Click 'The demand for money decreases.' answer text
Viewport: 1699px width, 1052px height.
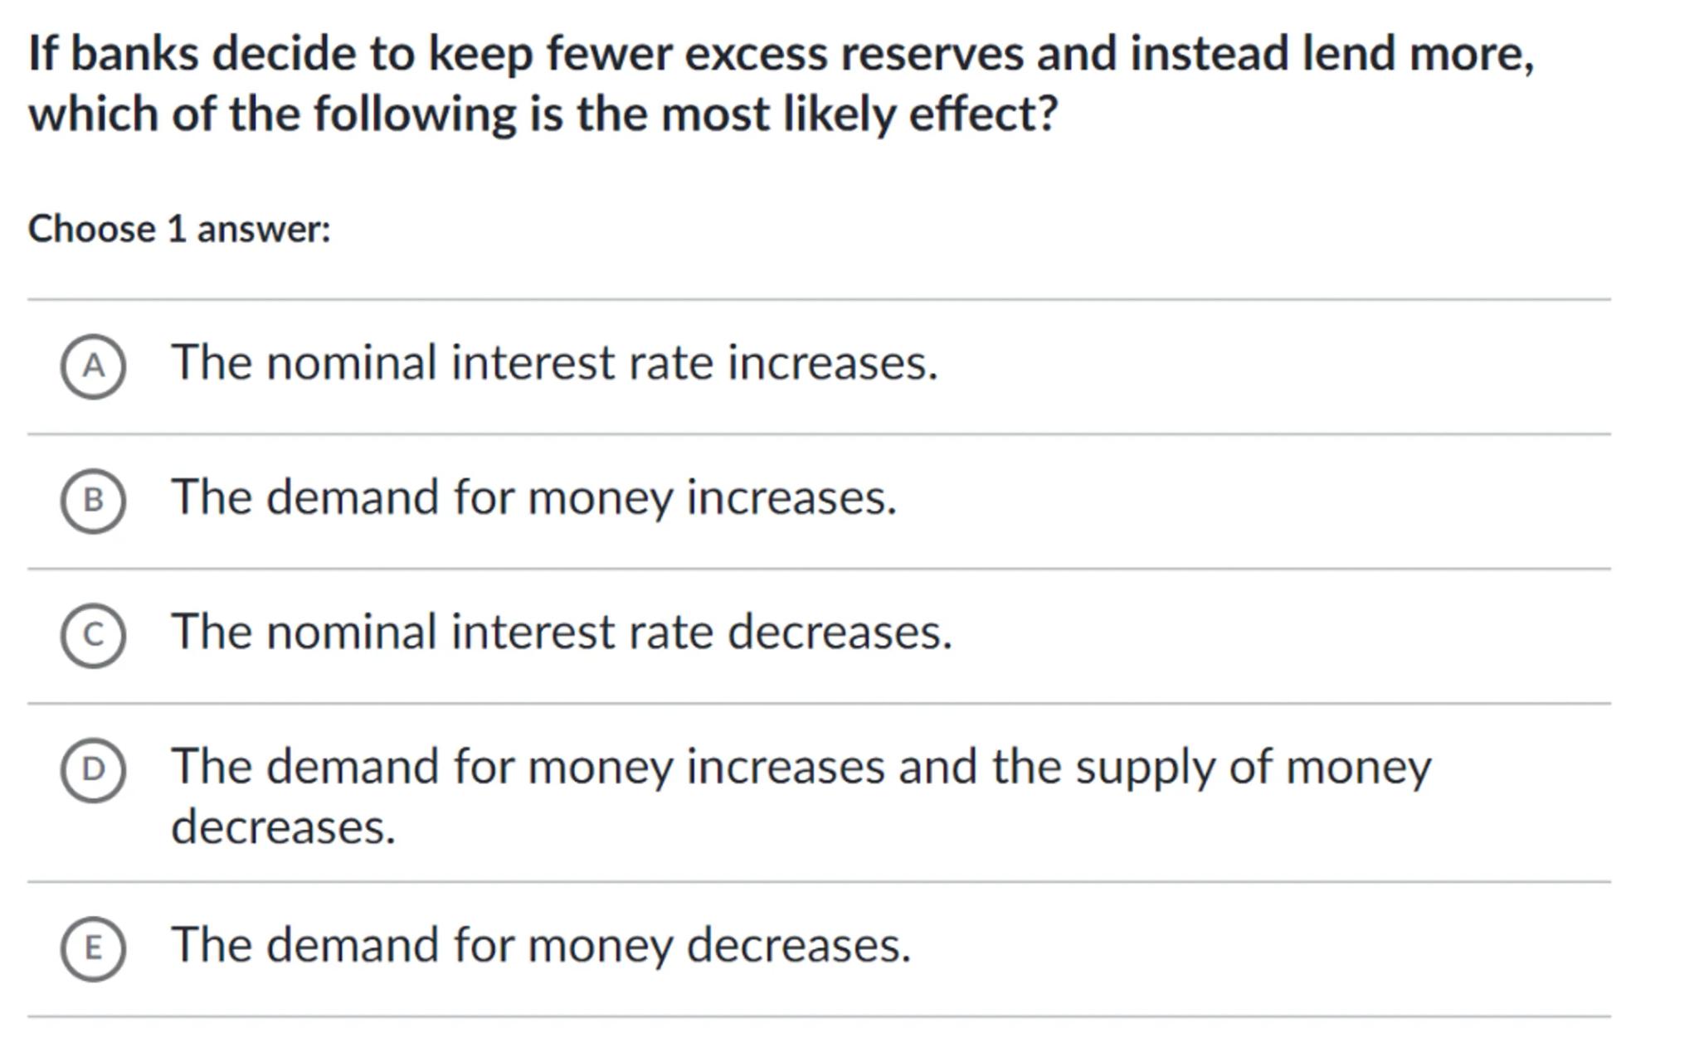coord(541,945)
